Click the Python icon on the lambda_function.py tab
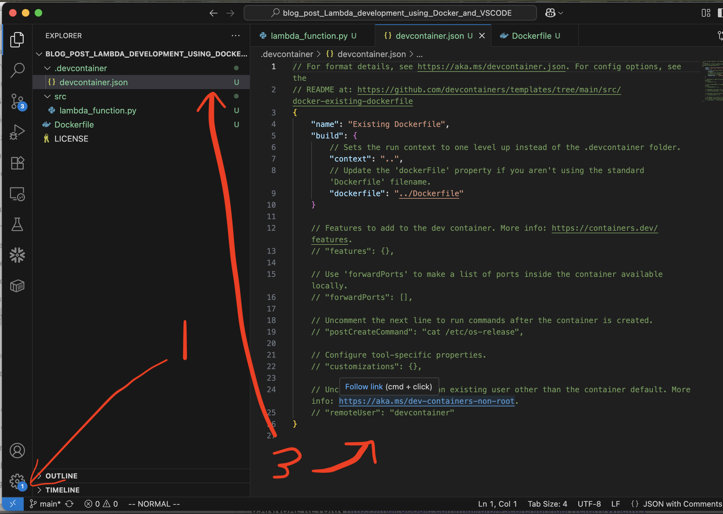This screenshot has width=723, height=514. (263, 36)
